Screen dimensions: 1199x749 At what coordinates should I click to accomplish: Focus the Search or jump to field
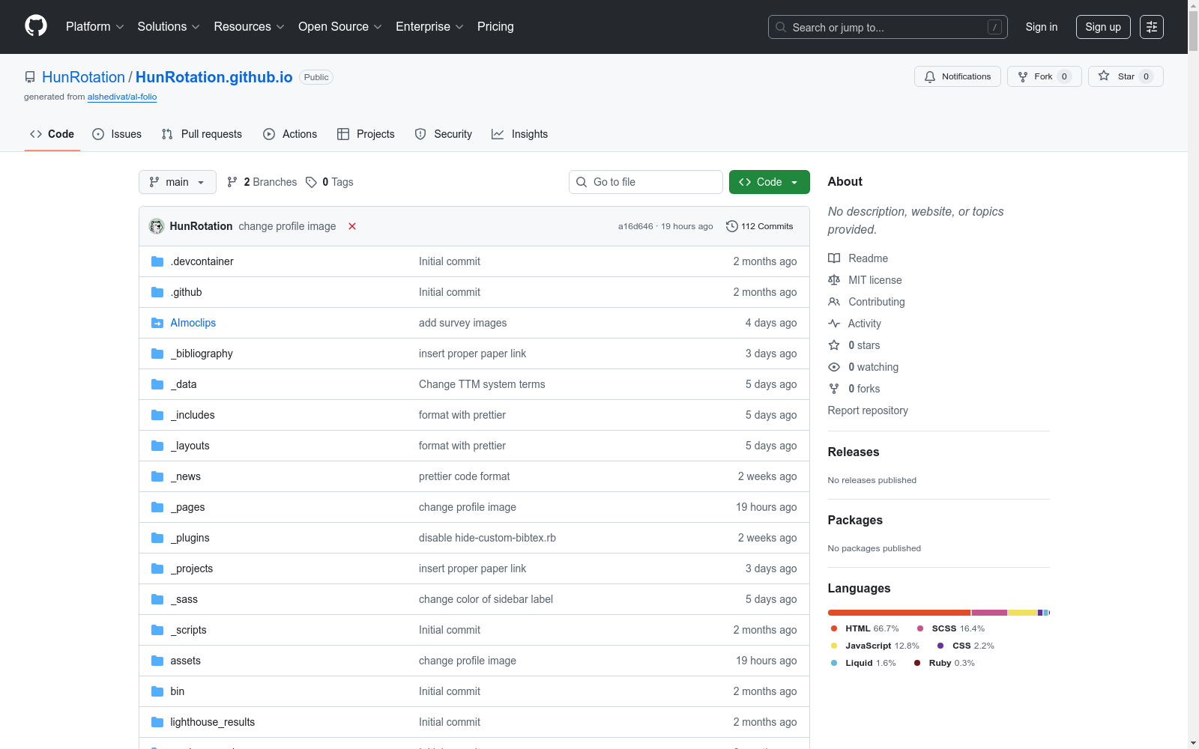tap(888, 27)
